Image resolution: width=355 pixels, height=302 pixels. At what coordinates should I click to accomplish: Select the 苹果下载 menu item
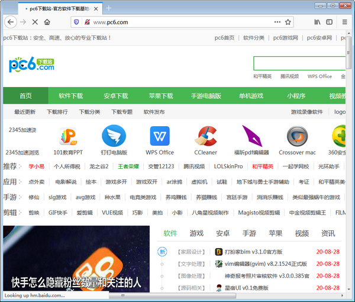[161, 96]
